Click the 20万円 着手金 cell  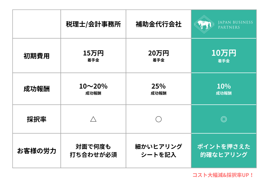158,56
